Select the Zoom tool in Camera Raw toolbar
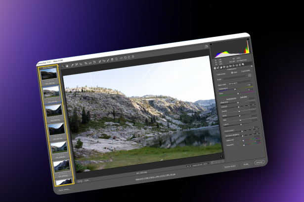Screen dimensions: 304x202 pyautogui.click(x=63, y=67)
